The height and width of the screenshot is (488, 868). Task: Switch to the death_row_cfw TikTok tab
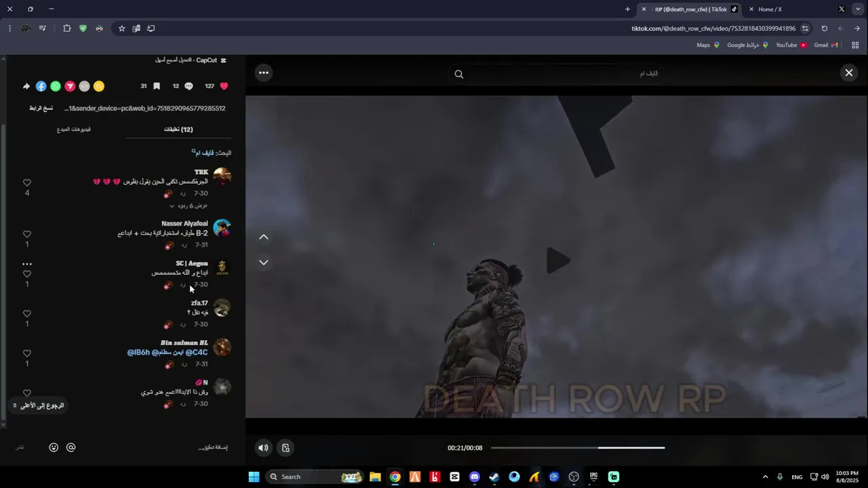tap(691, 9)
